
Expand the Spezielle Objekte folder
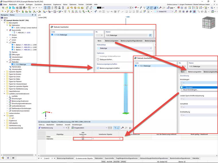click(x=5, y=72)
